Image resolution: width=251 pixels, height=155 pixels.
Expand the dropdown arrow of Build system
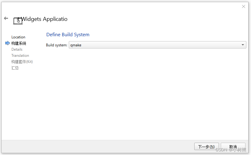click(x=243, y=45)
